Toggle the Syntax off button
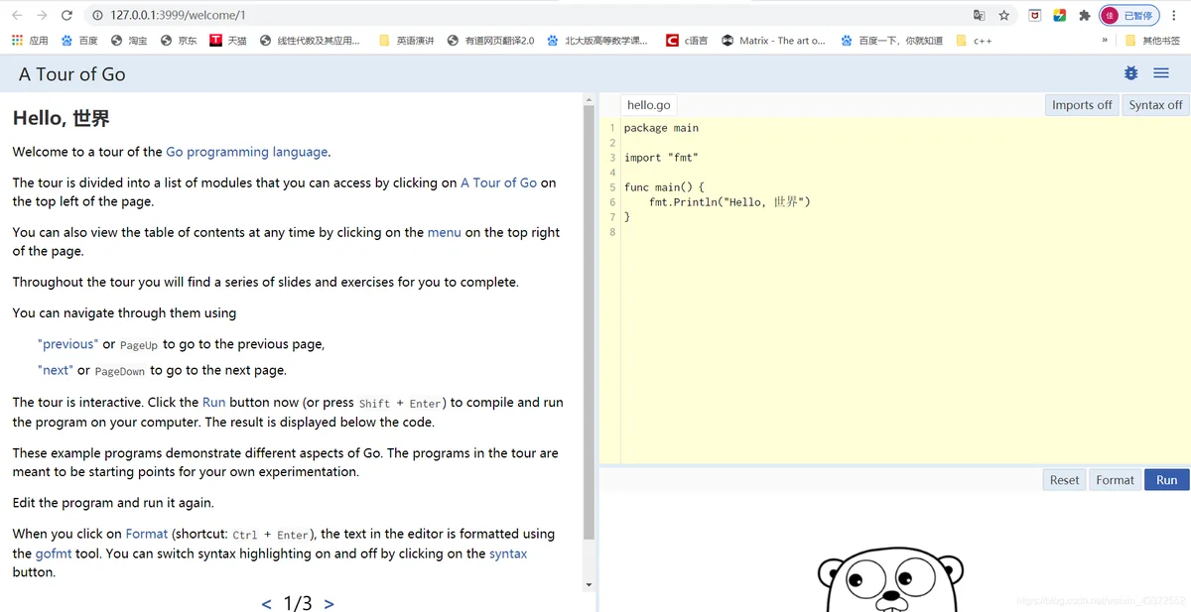Viewport: 1191px width, 612px height. coord(1155,105)
